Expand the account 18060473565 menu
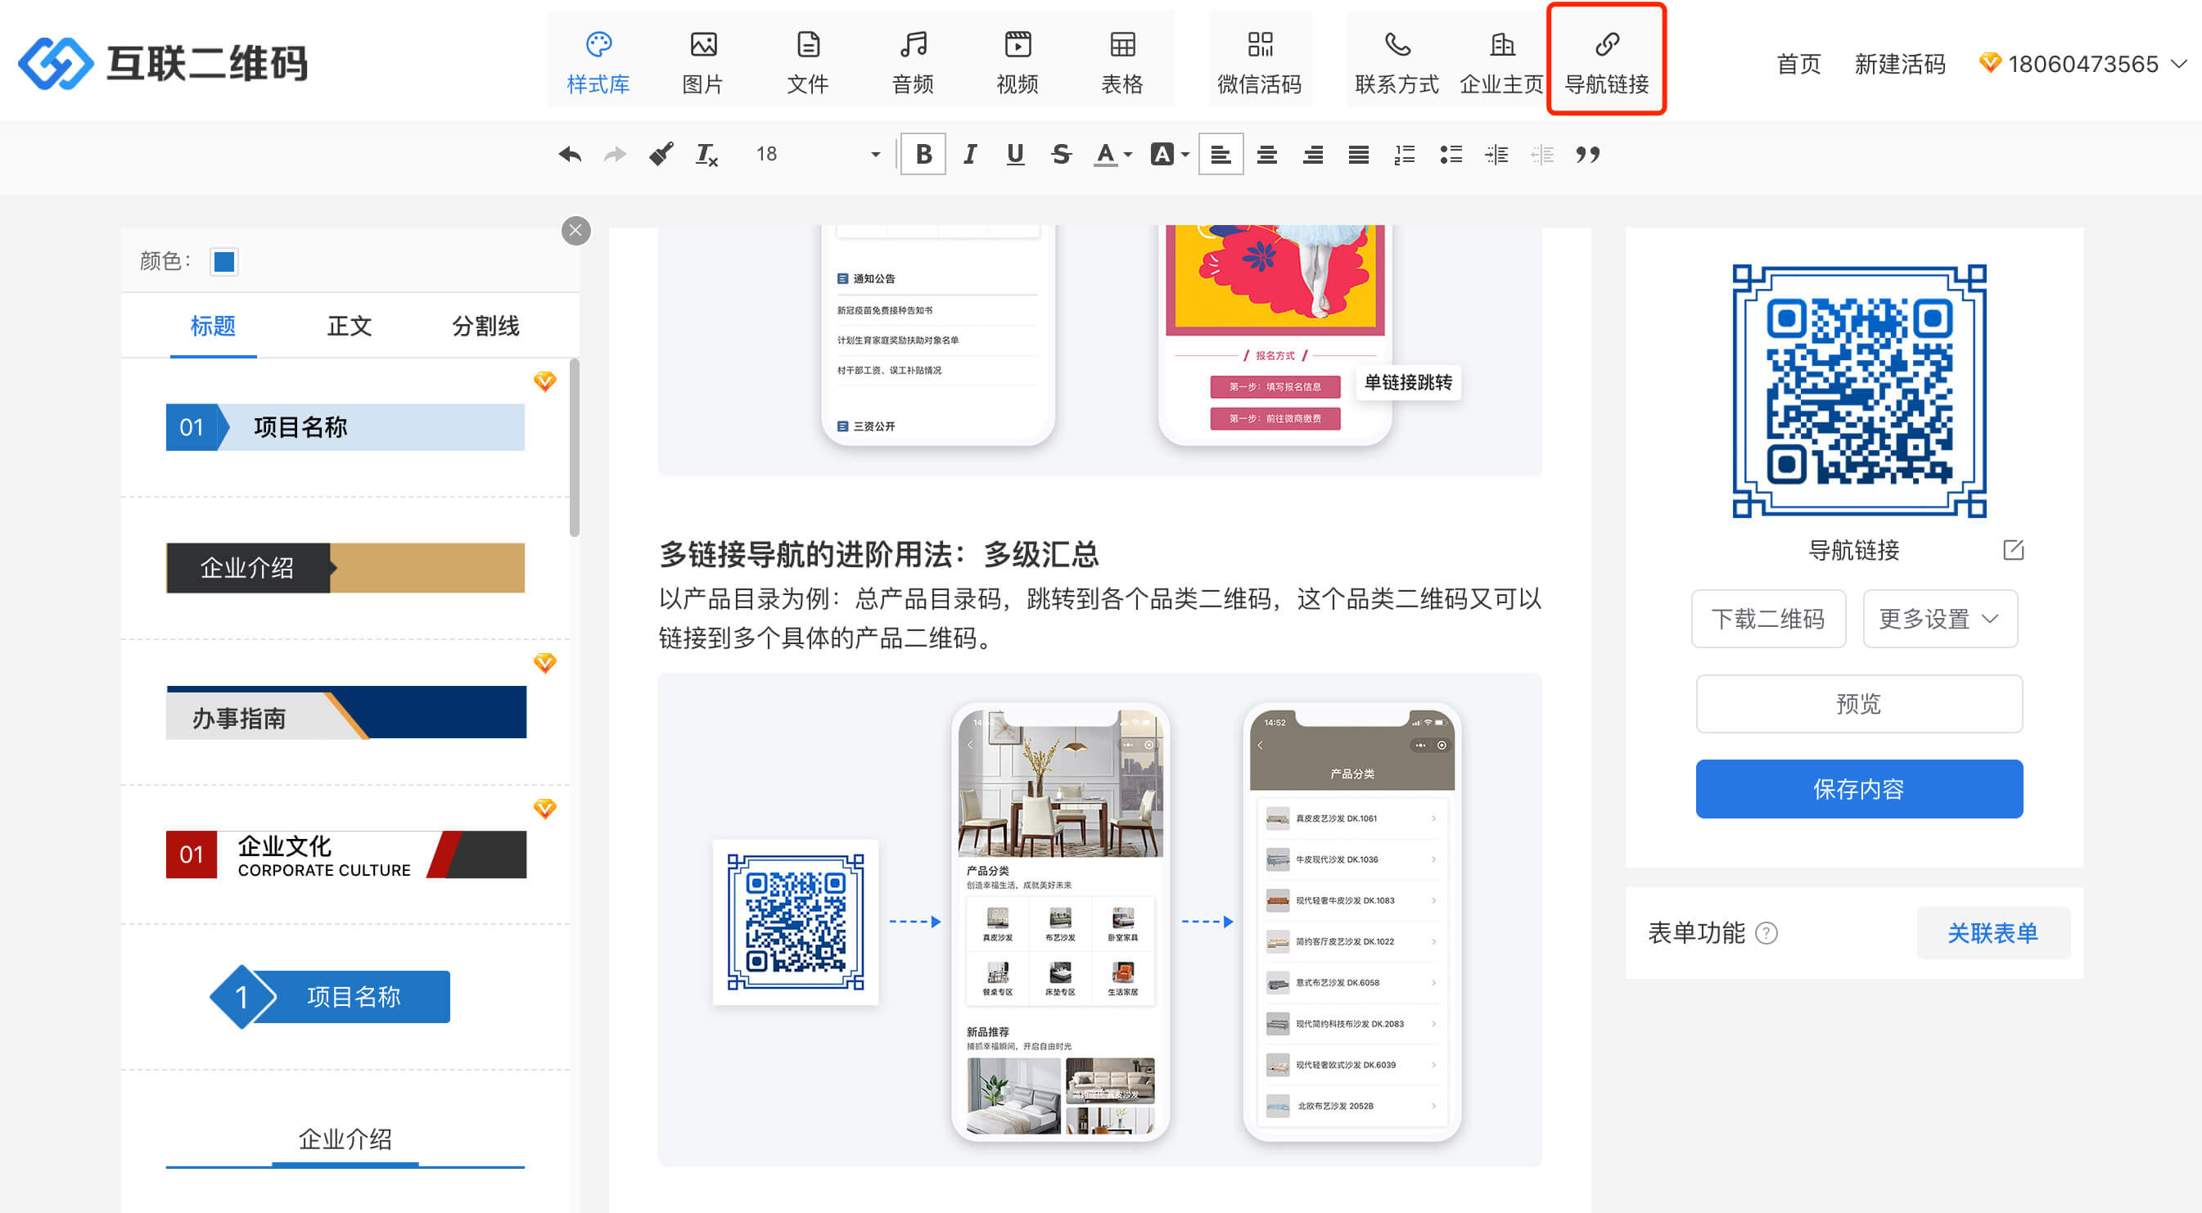This screenshot has width=2202, height=1213. [x=2084, y=64]
